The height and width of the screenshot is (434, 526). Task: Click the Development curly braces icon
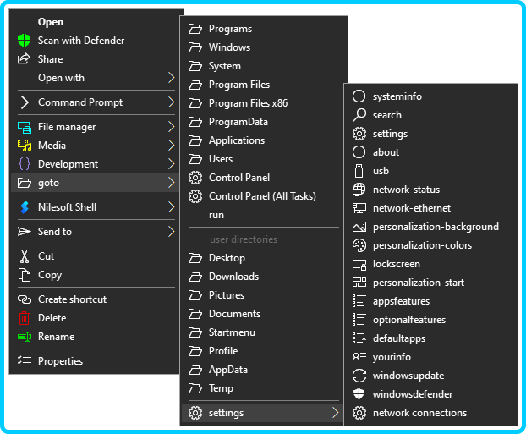click(25, 164)
